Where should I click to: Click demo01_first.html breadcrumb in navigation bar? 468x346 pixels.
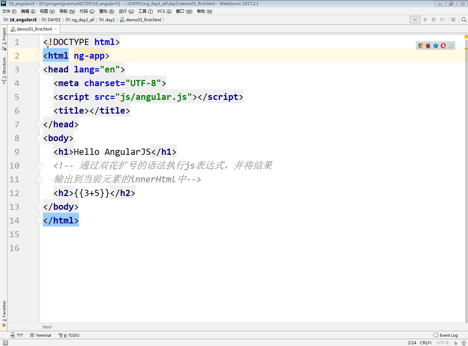[141, 20]
